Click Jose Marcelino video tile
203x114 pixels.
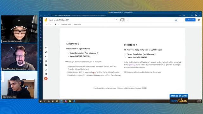[x=19, y=57]
